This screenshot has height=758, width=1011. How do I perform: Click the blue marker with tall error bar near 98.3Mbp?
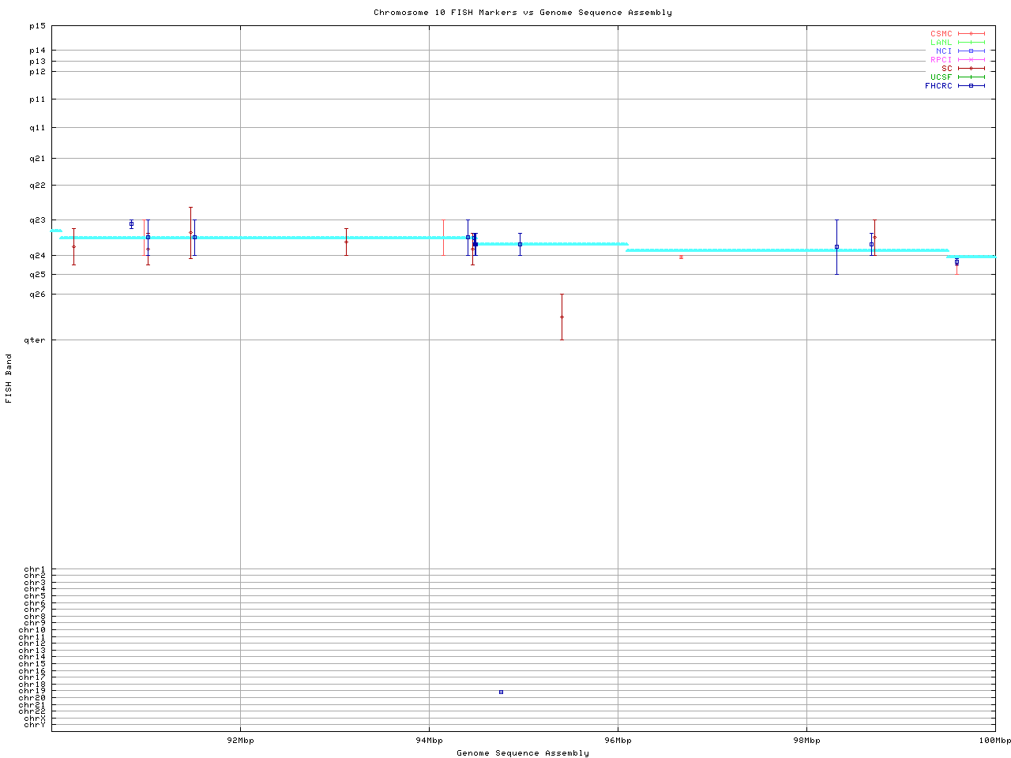(836, 246)
